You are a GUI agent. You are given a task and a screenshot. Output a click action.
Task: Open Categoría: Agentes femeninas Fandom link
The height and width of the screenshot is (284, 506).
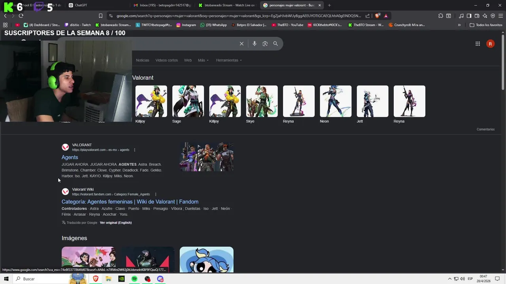click(x=130, y=202)
